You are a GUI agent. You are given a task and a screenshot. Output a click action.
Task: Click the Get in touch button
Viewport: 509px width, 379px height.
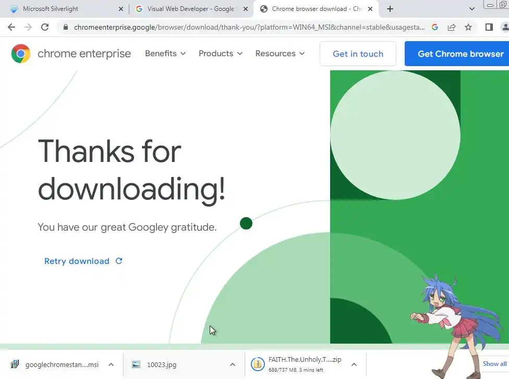pyautogui.click(x=358, y=54)
